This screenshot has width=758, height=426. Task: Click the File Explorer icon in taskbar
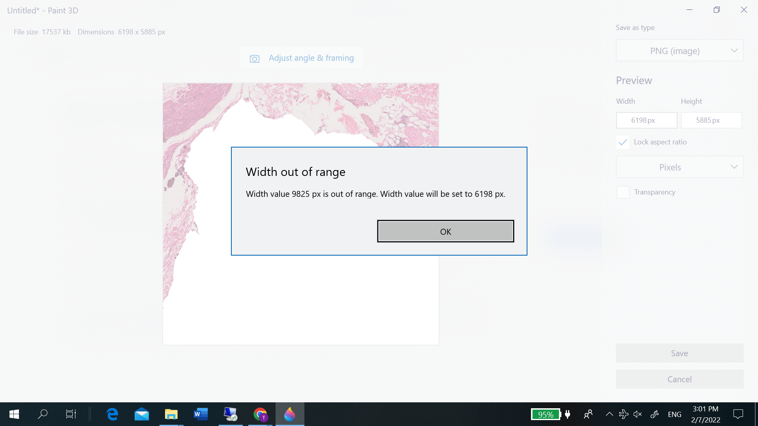click(x=171, y=414)
